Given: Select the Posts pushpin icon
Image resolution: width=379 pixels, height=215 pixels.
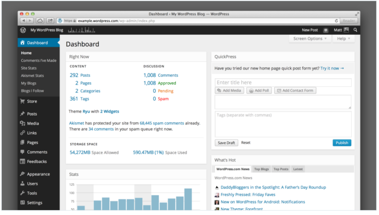Looking at the screenshot, I should click(23, 114).
